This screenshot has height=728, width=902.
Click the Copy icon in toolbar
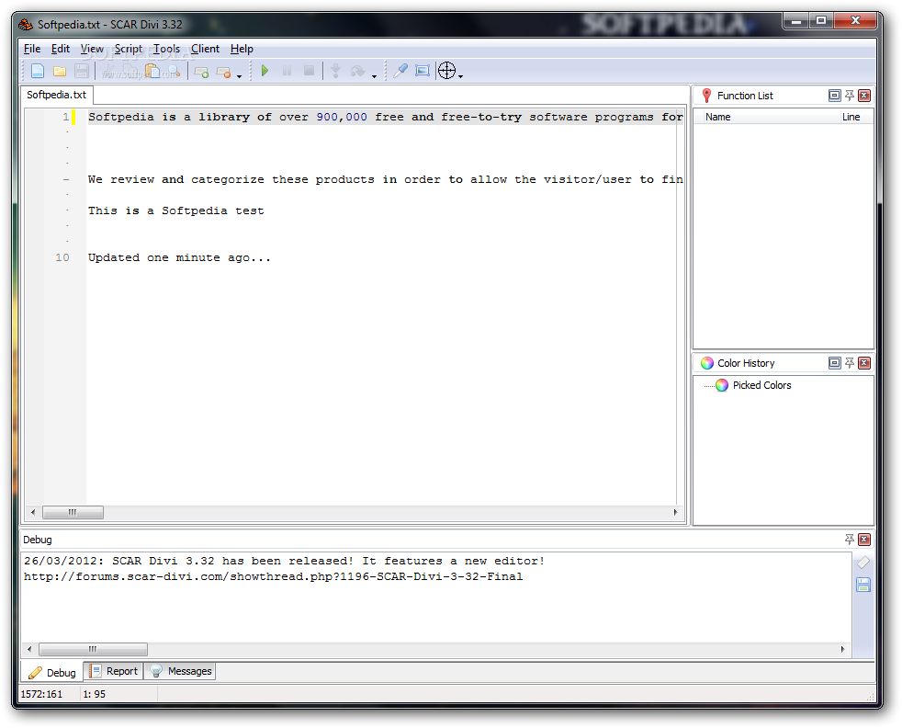click(x=130, y=71)
